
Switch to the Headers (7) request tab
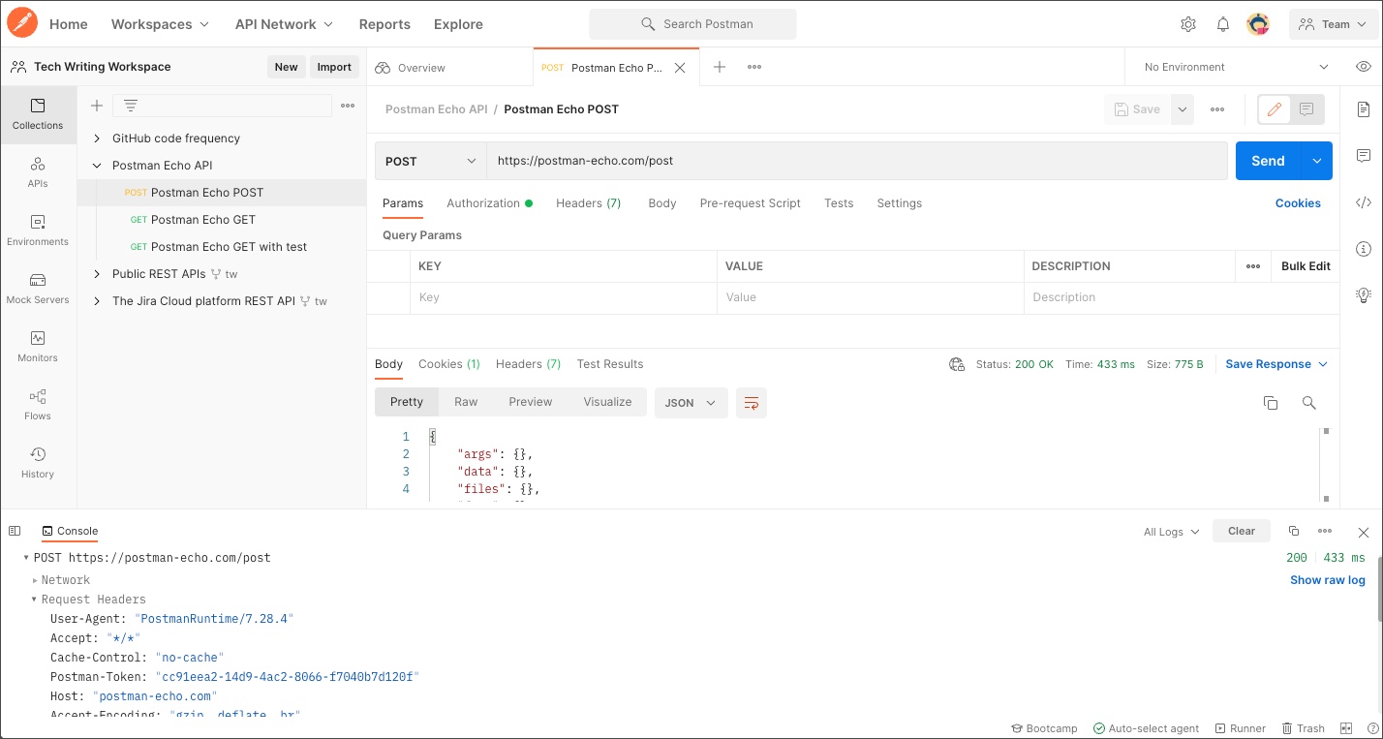pos(588,203)
